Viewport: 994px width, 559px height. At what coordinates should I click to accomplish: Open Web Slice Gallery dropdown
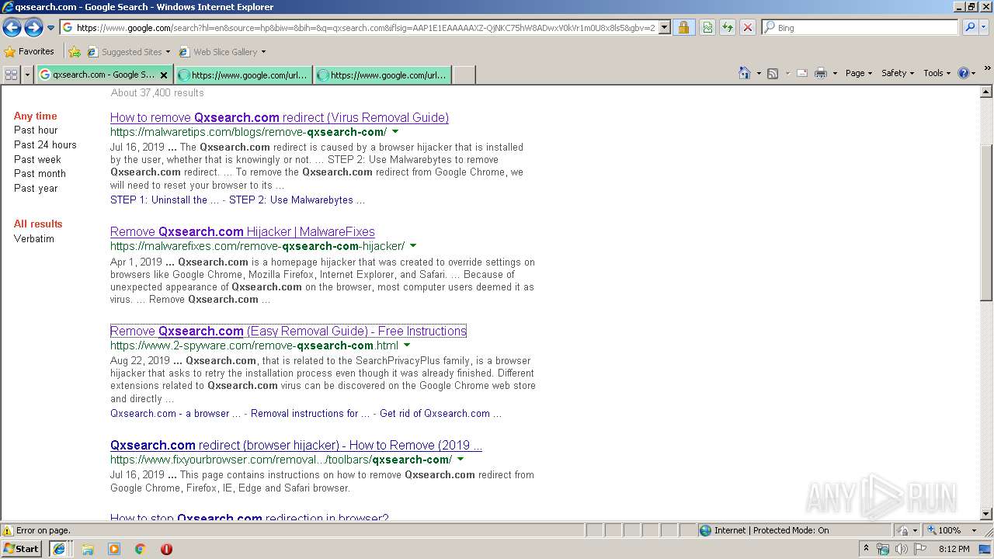223,52
